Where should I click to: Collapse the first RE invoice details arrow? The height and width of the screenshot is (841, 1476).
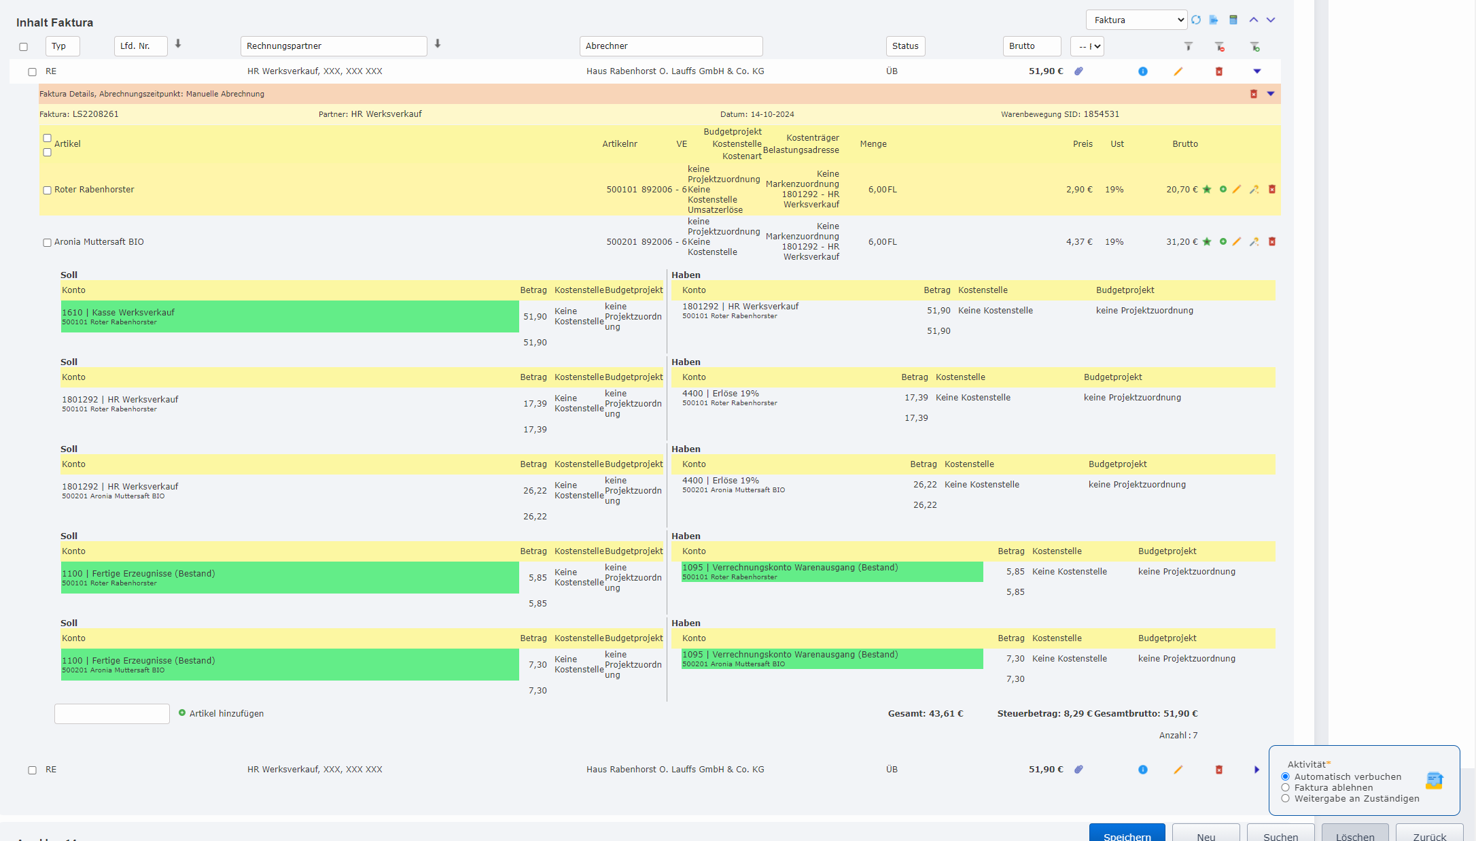click(x=1257, y=71)
